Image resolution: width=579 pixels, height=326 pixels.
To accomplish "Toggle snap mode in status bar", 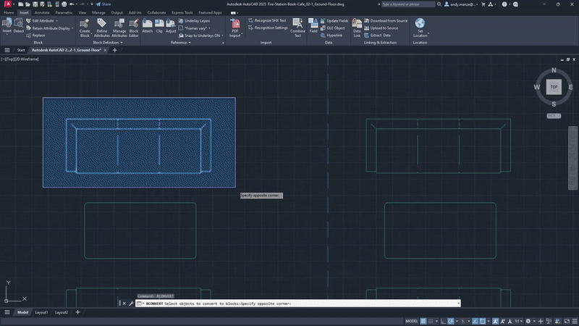I will (431, 321).
